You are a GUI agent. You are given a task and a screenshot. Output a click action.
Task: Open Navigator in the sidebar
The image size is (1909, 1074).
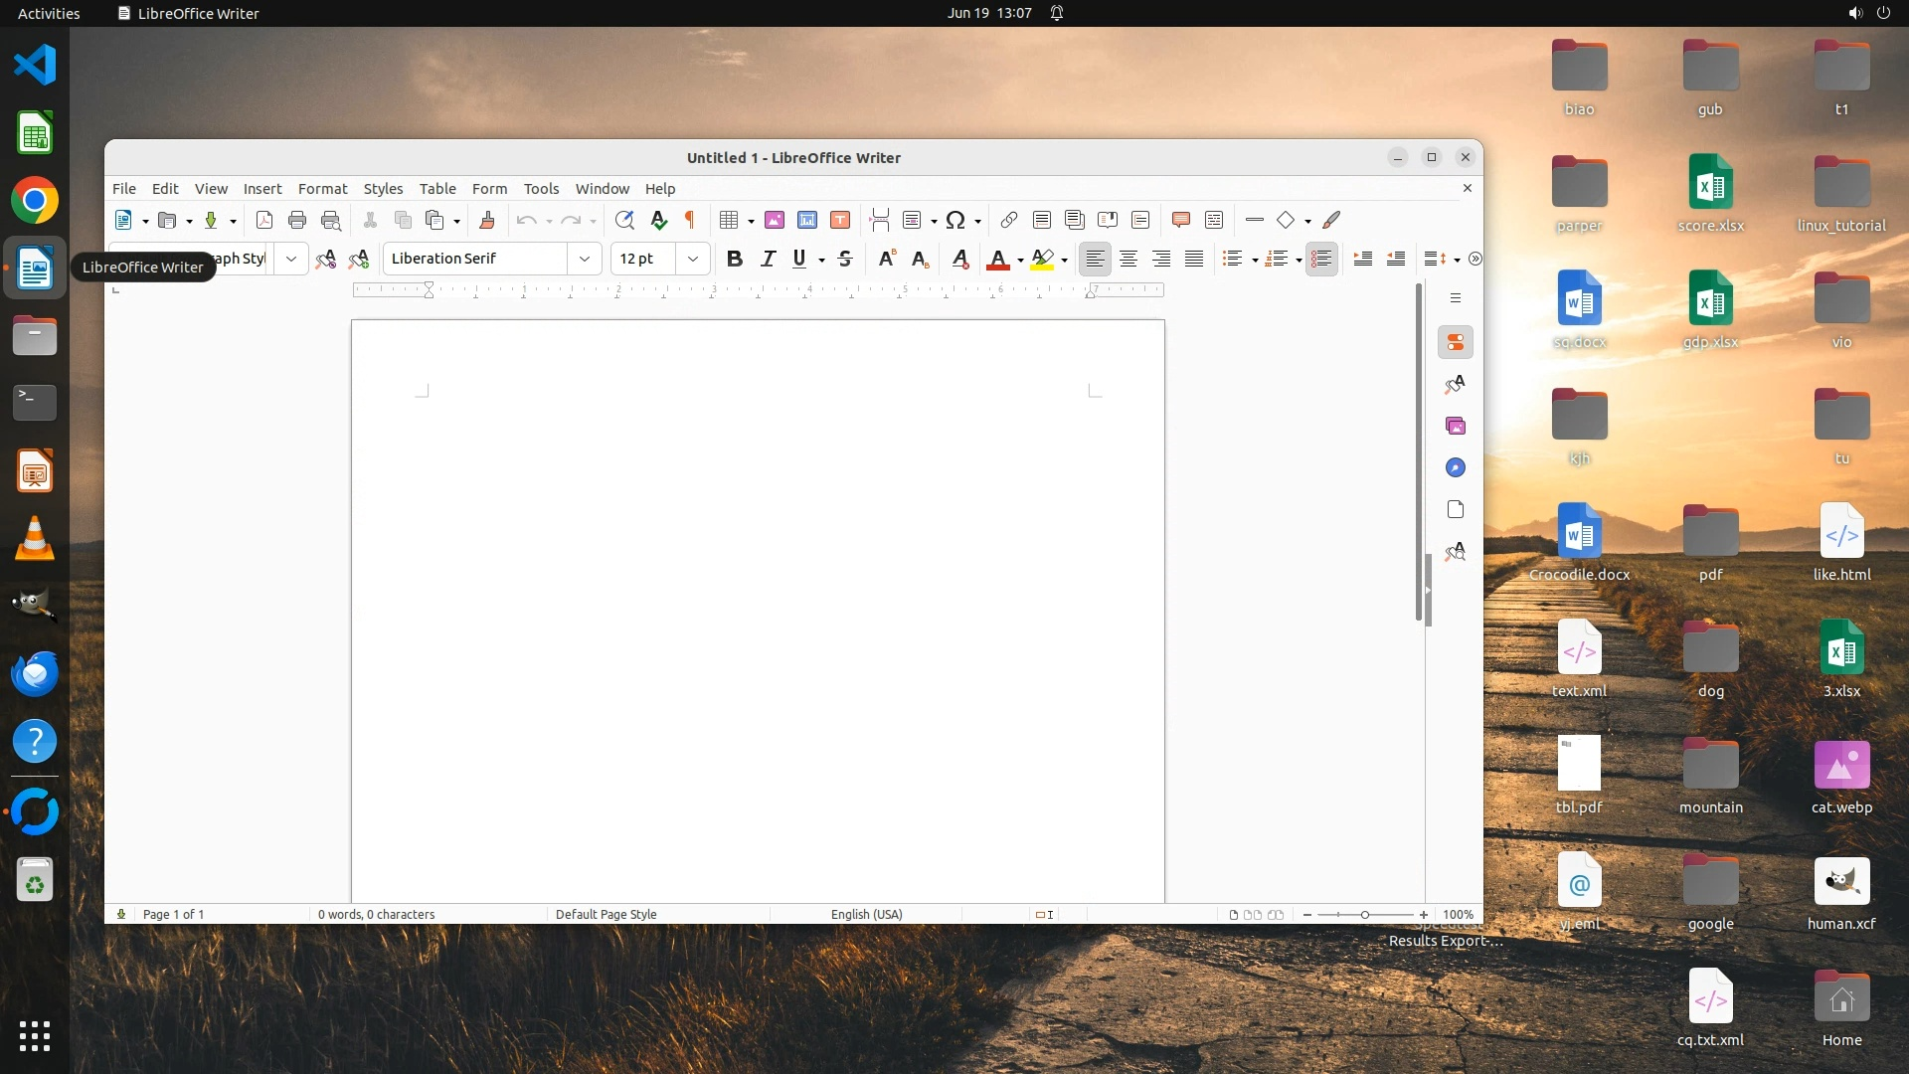[x=1456, y=468]
